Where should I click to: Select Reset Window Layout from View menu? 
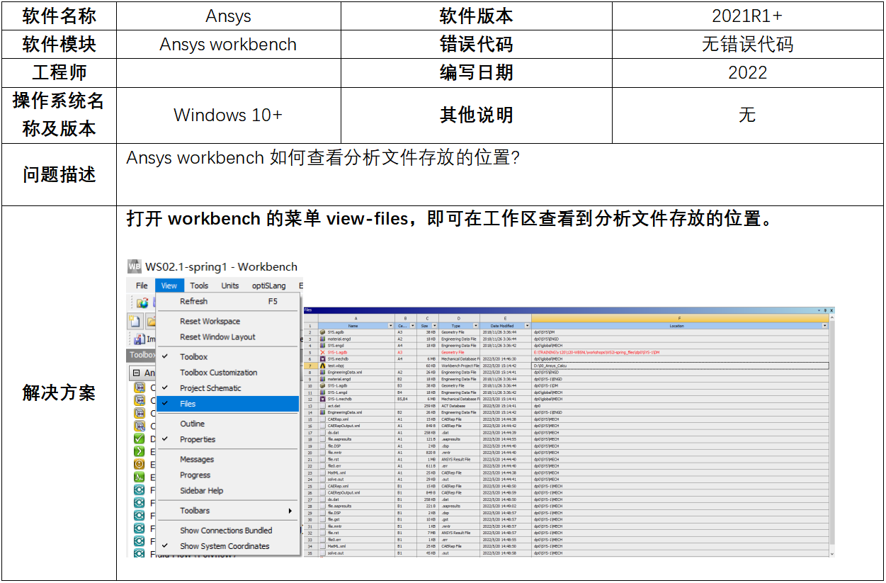tap(217, 337)
